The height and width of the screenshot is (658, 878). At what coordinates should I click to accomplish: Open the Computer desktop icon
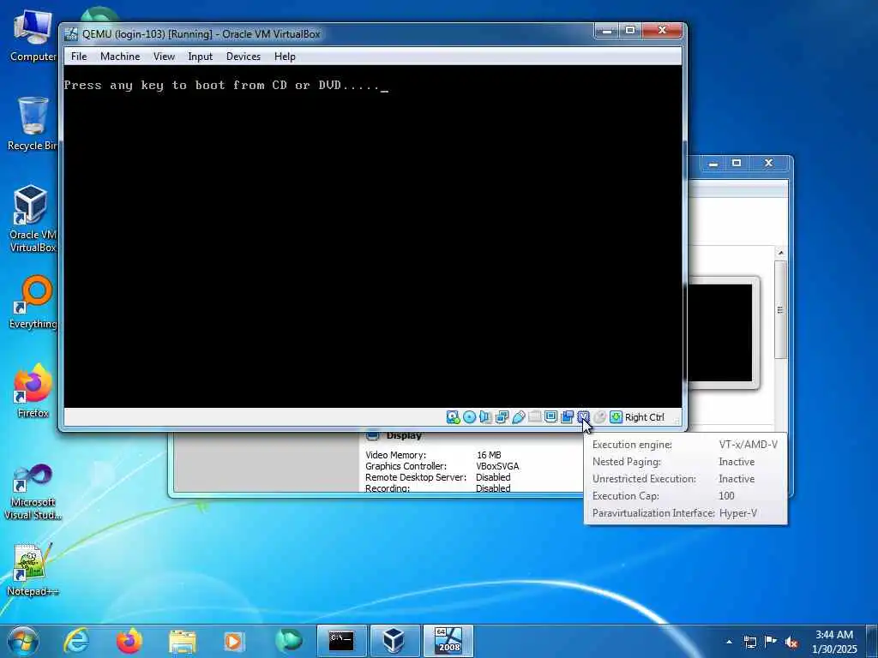point(33,36)
